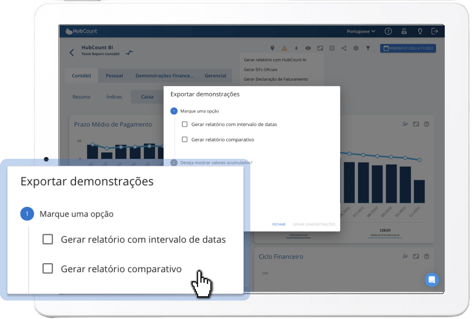Click the HubCount logo in header
Viewport: 472px width, 319px height.
click(x=81, y=31)
